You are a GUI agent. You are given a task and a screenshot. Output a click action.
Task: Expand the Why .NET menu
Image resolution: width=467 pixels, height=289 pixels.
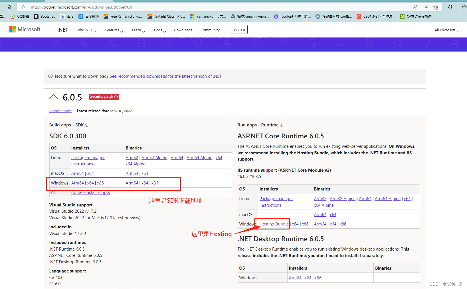[x=86, y=30]
